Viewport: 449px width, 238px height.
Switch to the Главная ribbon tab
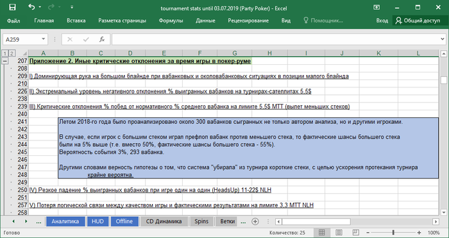(44, 21)
